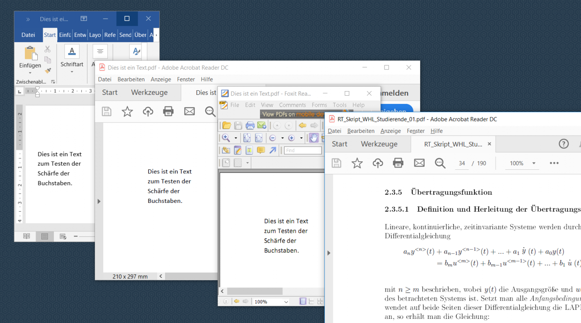Screen dimensions: 581x323
Task: Select print layout view in Word status bar
Action: 44,236
